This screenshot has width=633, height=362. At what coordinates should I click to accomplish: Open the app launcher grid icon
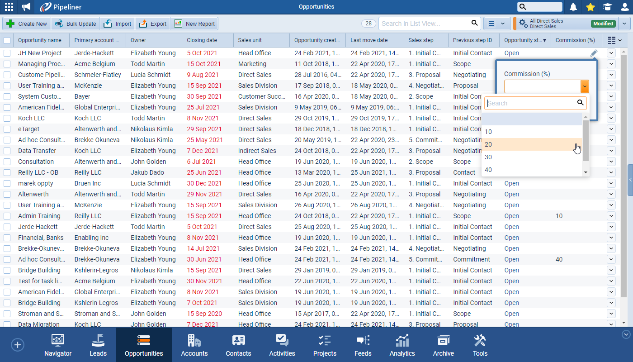9,7
